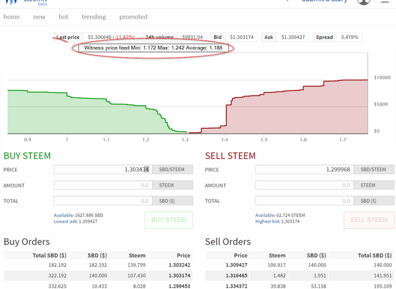This screenshot has height=289, width=396.
Task: Click Available 1627.886 SBD link
Action: 79,215
